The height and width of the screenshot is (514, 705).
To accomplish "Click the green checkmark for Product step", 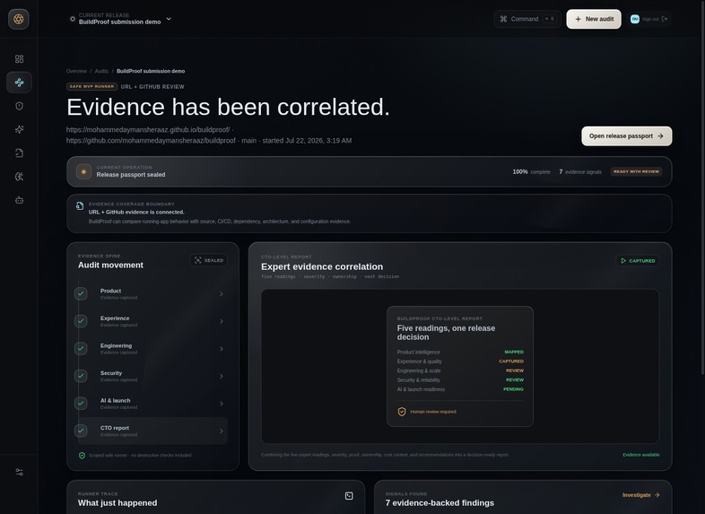I will [81, 293].
